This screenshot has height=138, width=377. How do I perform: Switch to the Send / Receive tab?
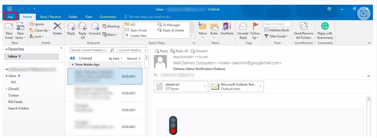50,17
